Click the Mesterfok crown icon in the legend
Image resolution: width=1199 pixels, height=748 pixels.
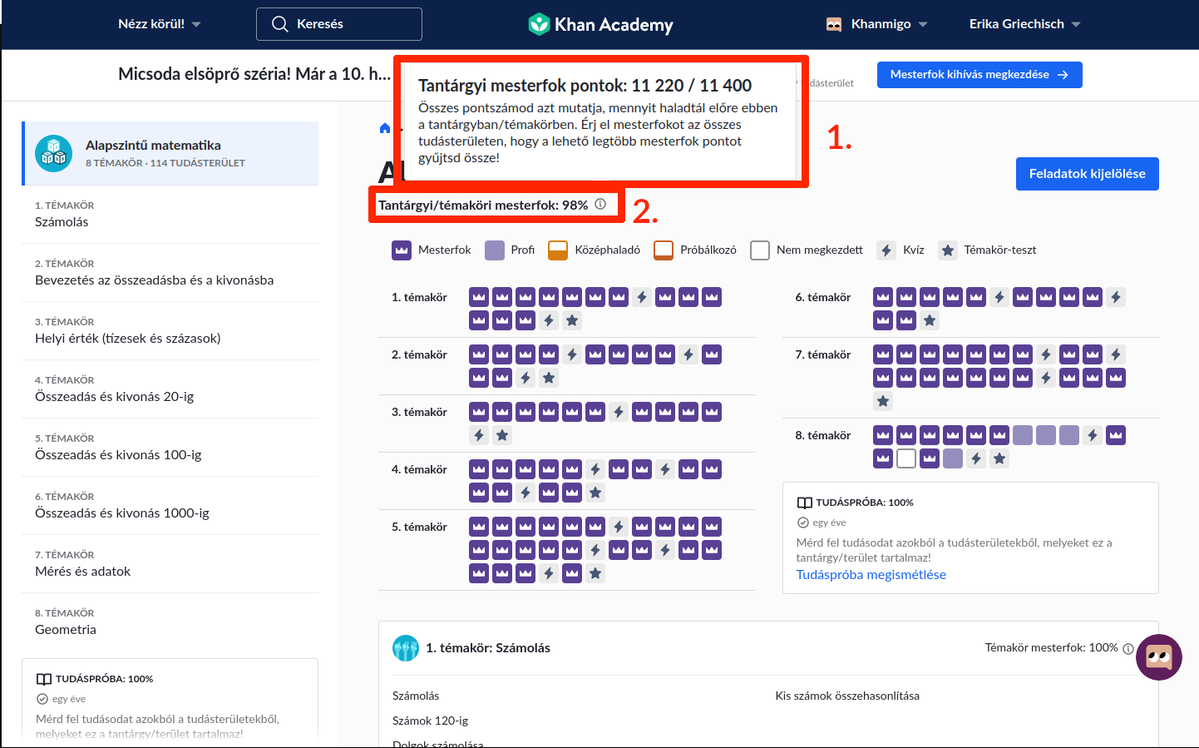point(402,250)
